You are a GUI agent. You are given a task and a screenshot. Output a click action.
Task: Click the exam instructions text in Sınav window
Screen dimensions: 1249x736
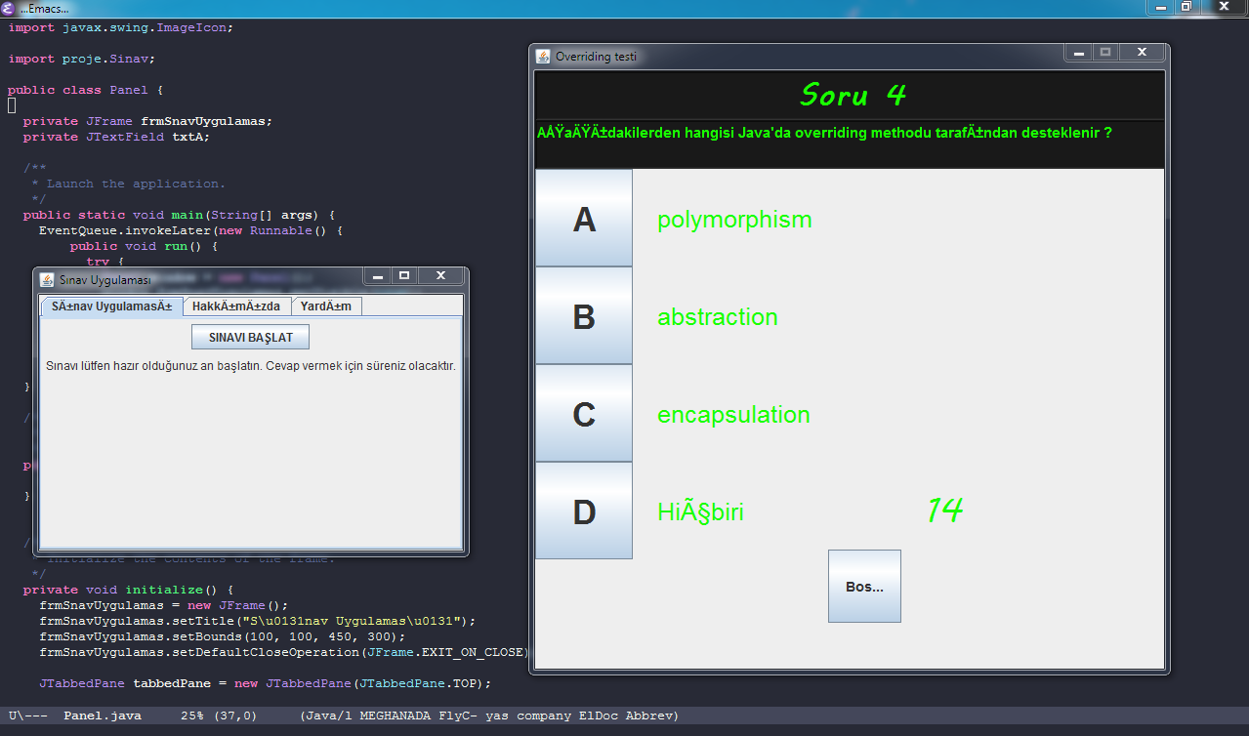click(x=251, y=366)
